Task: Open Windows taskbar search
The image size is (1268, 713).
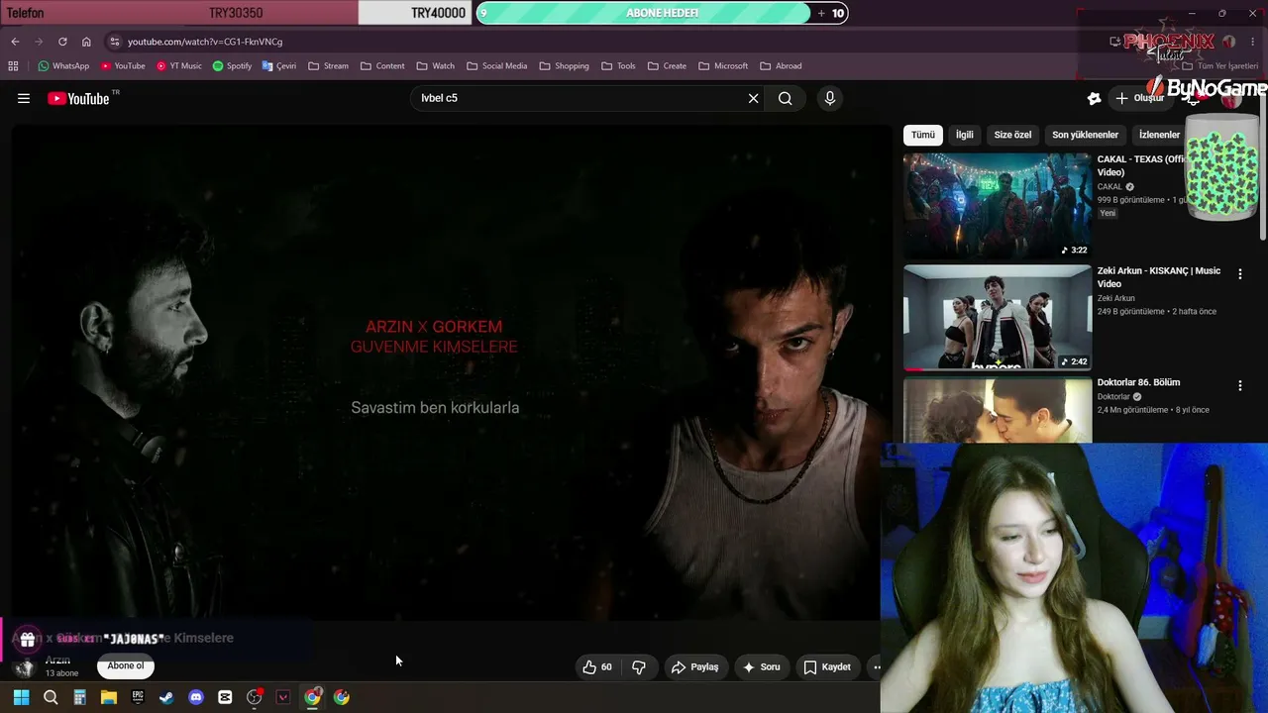Action: click(x=51, y=697)
